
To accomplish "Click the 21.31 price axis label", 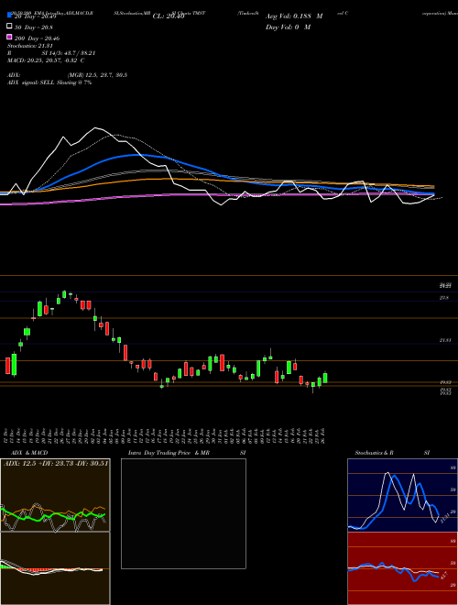I will click(445, 340).
